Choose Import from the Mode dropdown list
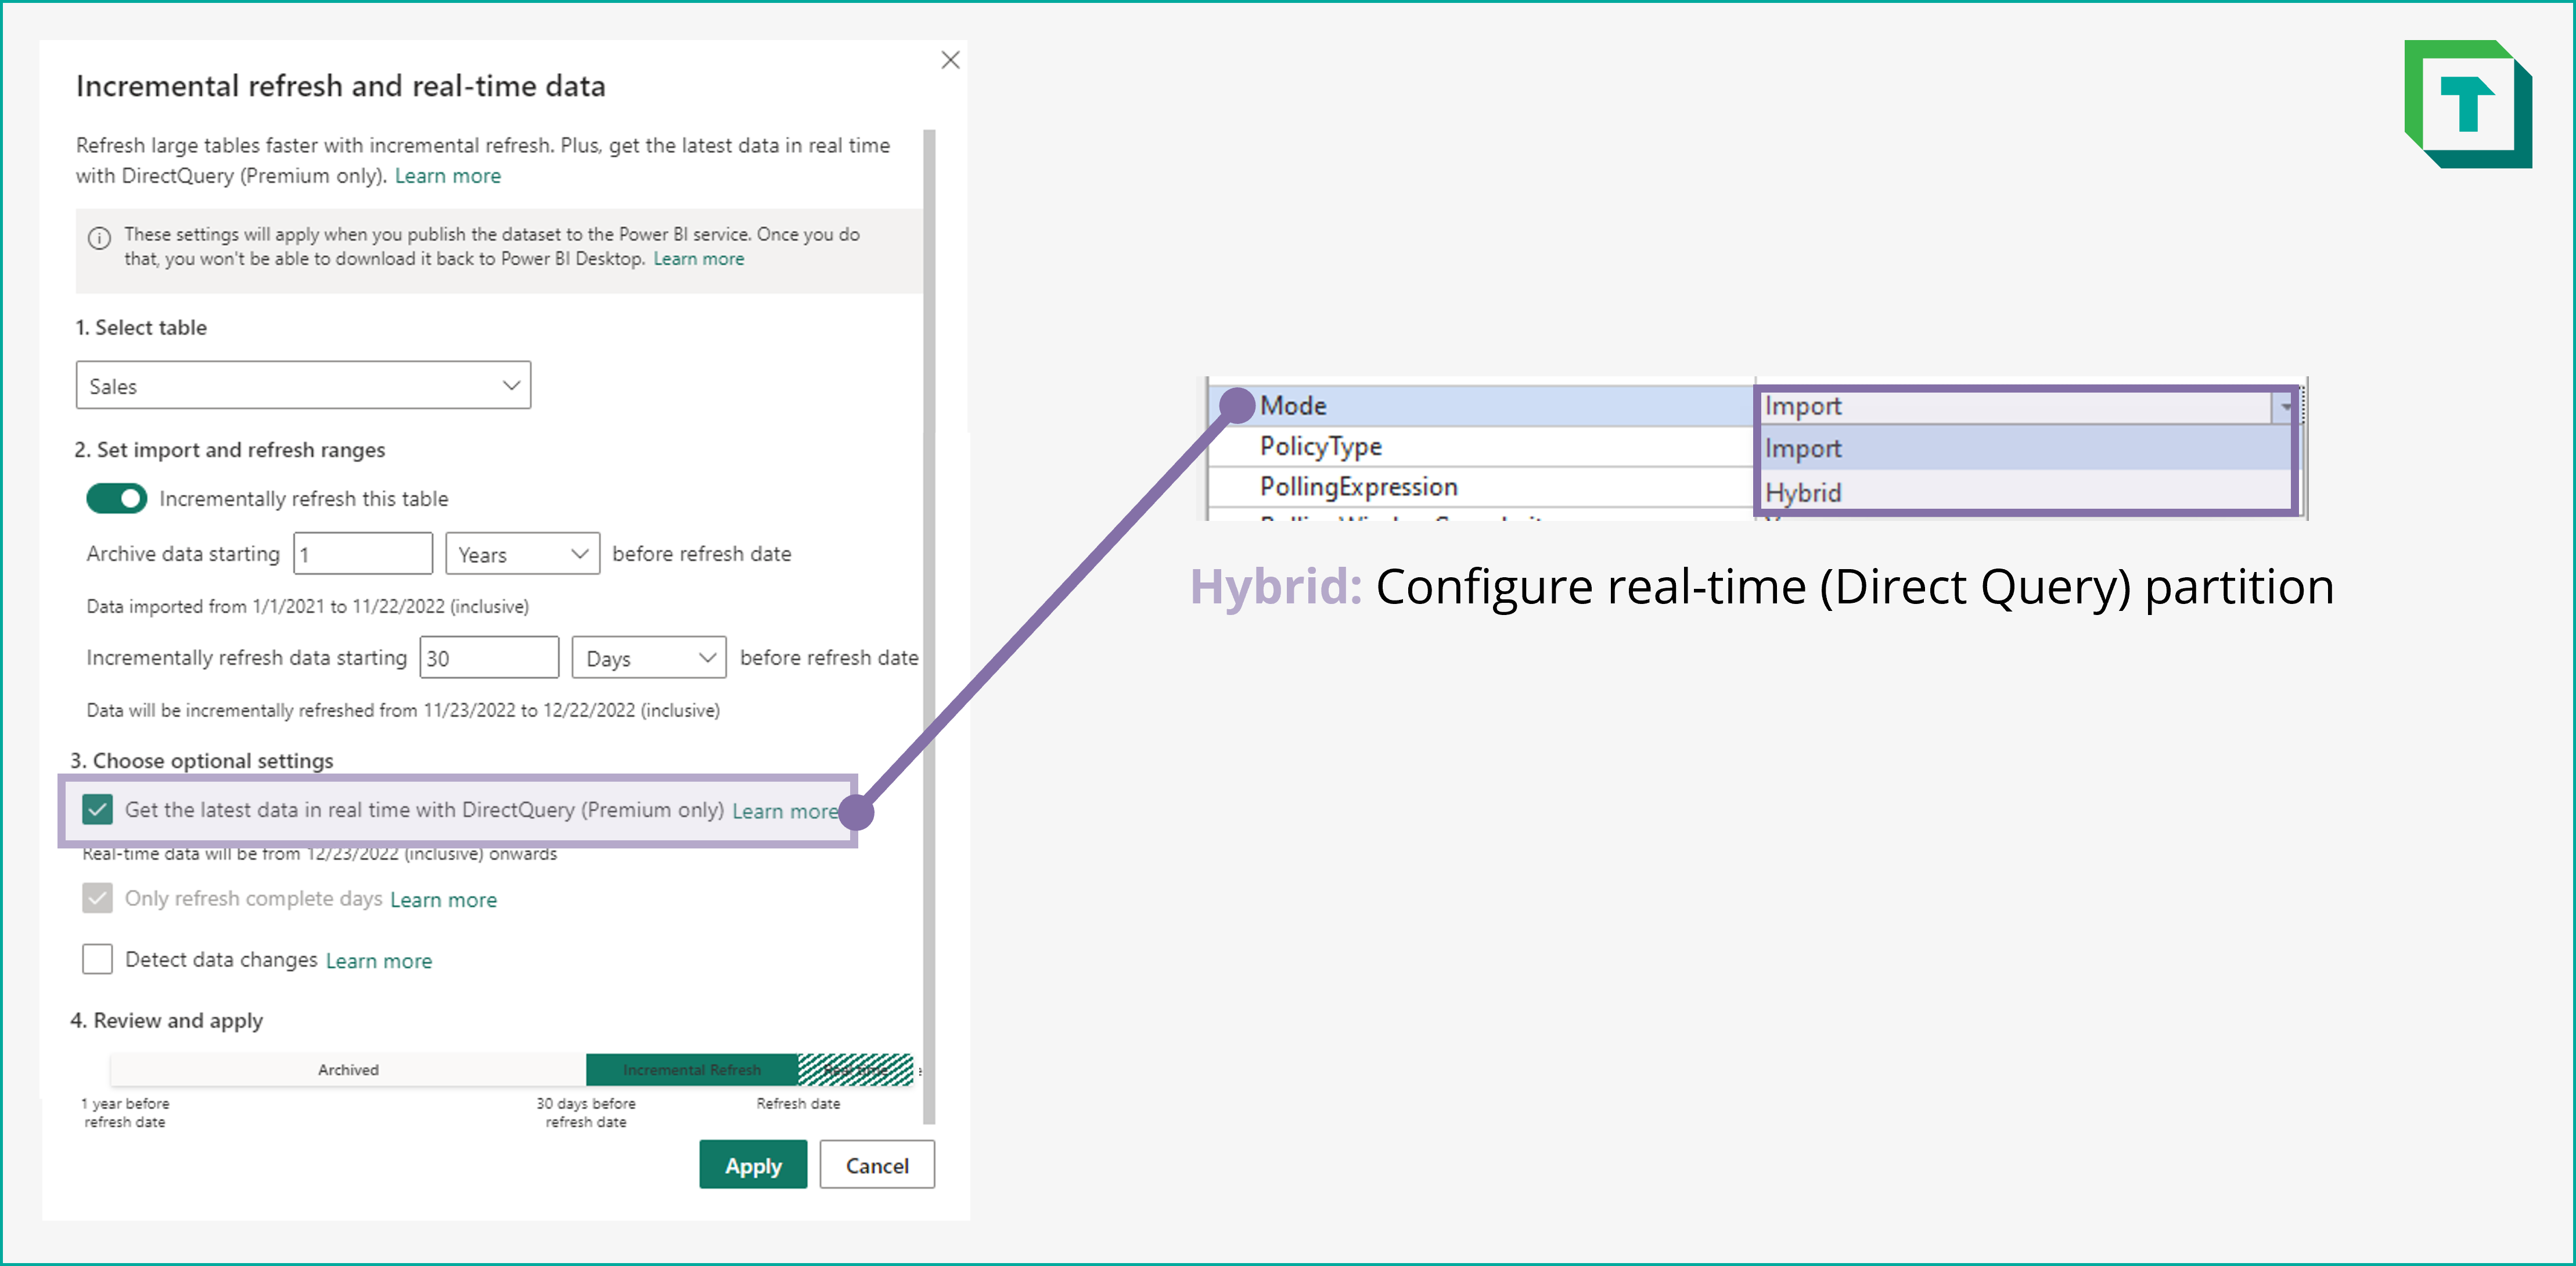 click(2027, 449)
